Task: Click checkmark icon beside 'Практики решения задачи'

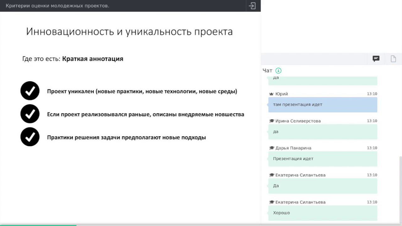Action: coord(30,137)
